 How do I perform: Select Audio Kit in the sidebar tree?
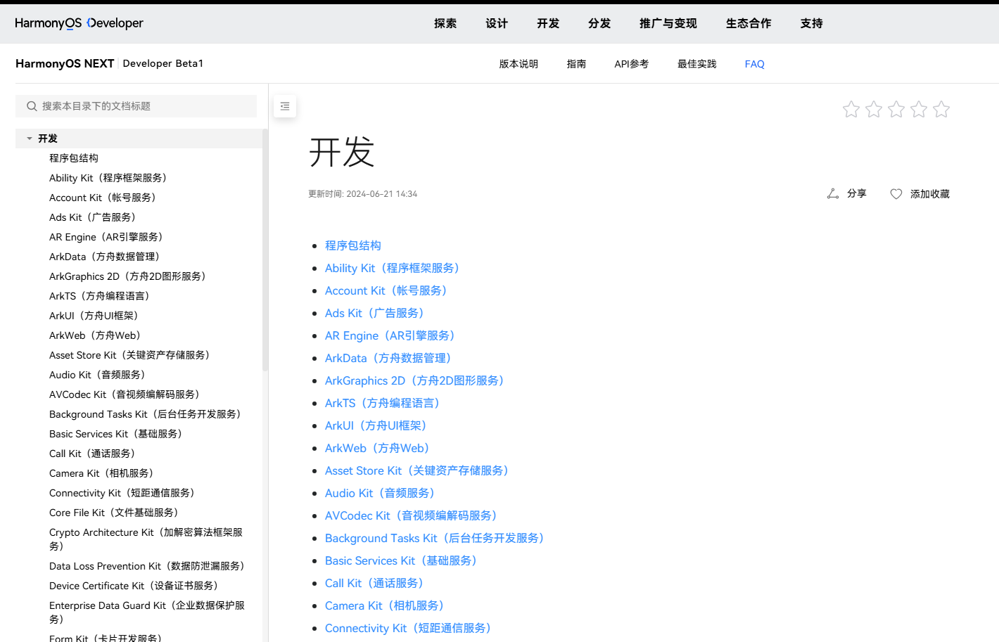(100, 375)
